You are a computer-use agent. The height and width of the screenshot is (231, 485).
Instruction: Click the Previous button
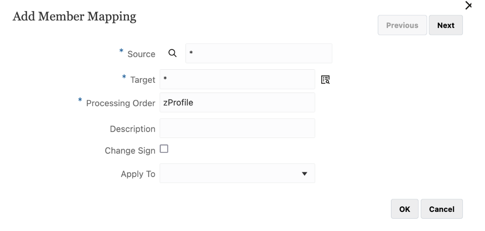tap(402, 25)
